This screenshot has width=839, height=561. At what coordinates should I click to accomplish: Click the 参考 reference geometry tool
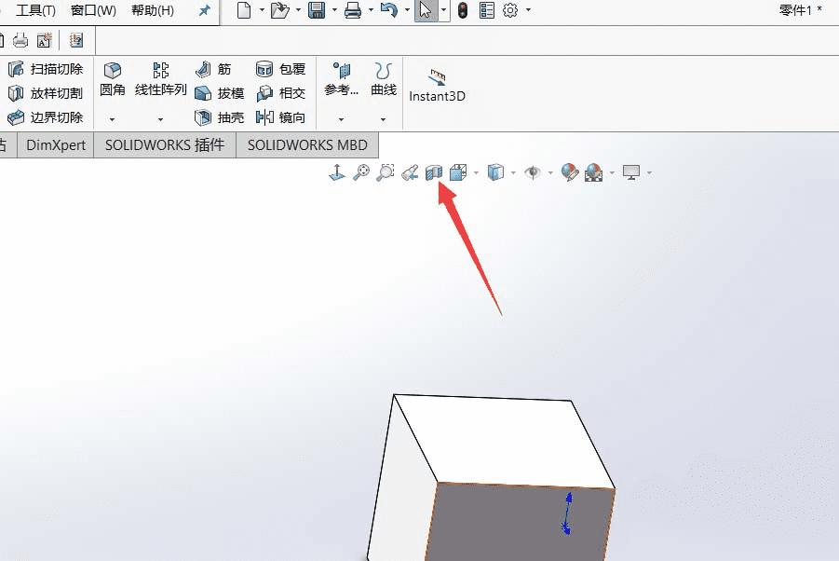click(x=342, y=78)
